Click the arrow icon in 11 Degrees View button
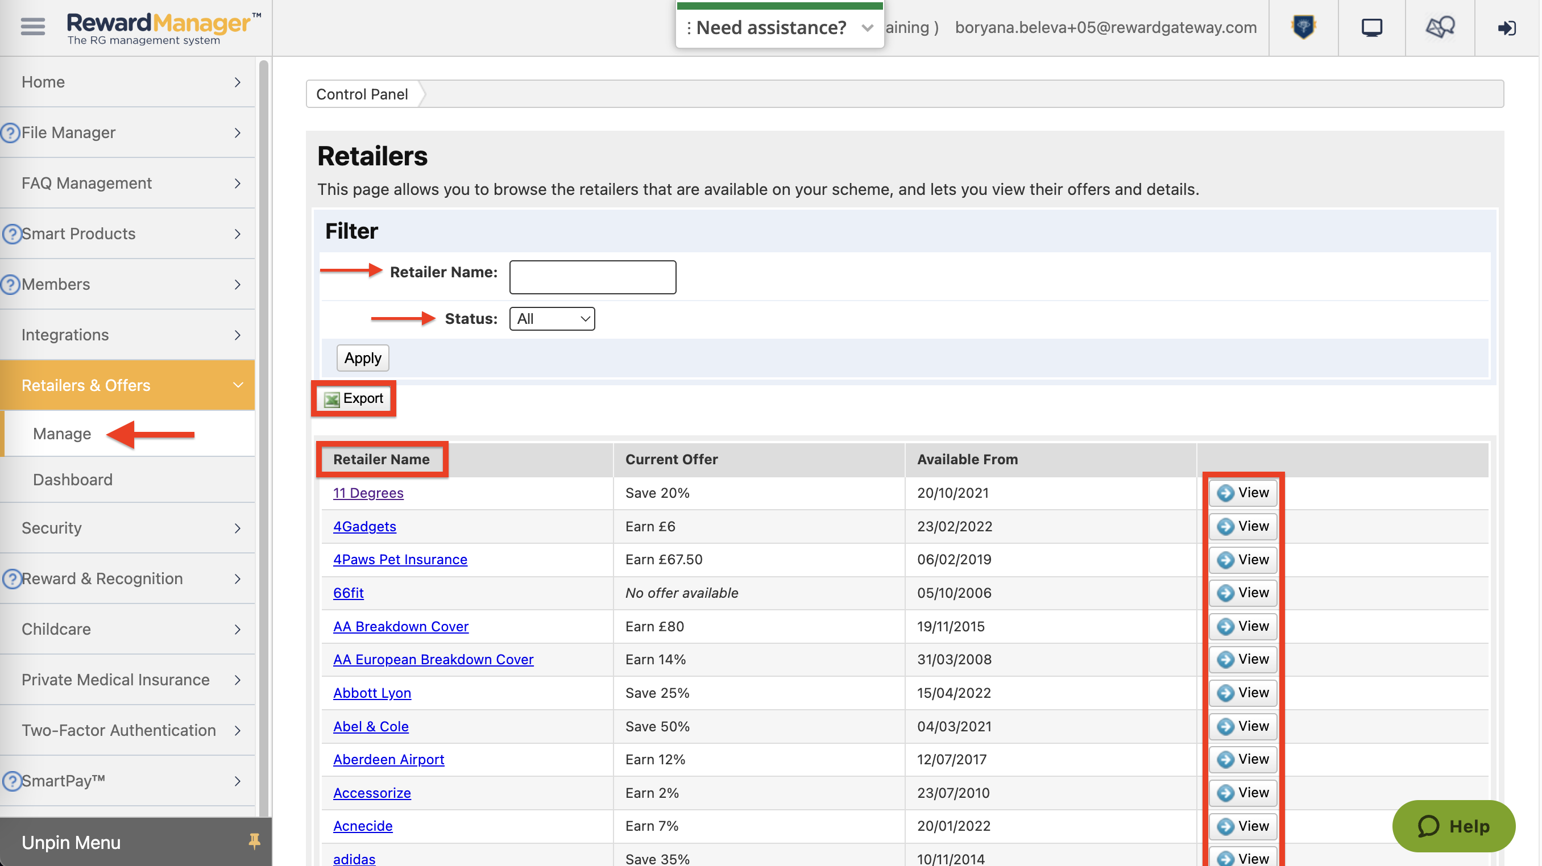The width and height of the screenshot is (1542, 866). tap(1225, 493)
